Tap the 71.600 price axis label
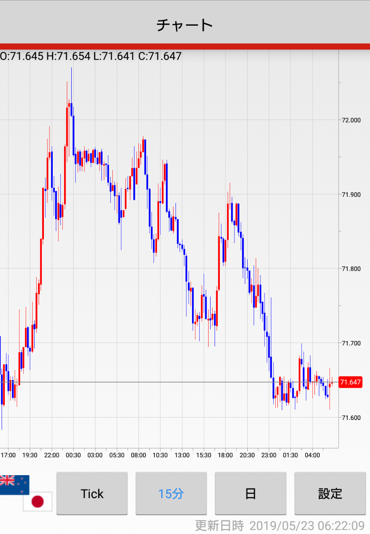The height and width of the screenshot is (534, 370). 351,418
